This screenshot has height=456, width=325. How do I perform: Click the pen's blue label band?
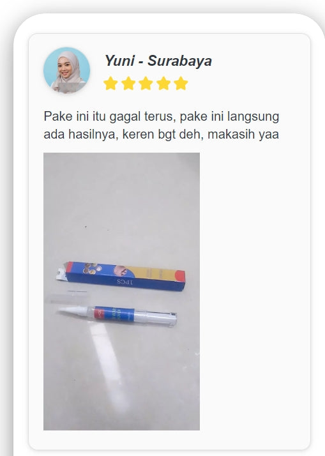click(114, 314)
